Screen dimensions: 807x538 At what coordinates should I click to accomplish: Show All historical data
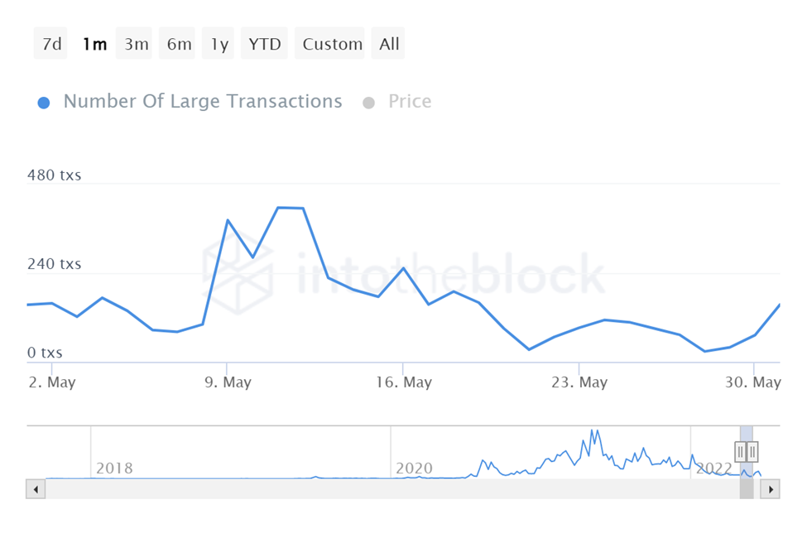click(x=389, y=44)
